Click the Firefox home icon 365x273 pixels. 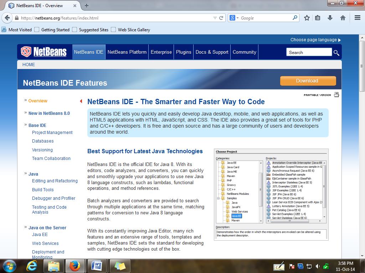(x=342, y=17)
